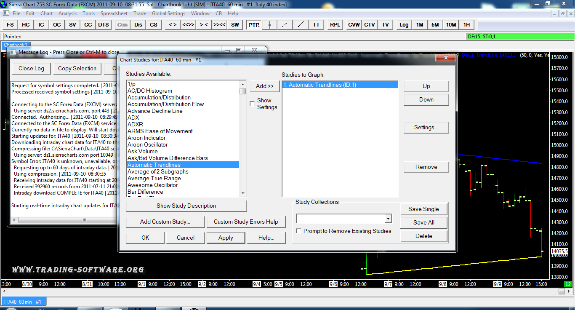Open Settings for the selected study
575x310 pixels.
pos(426,128)
